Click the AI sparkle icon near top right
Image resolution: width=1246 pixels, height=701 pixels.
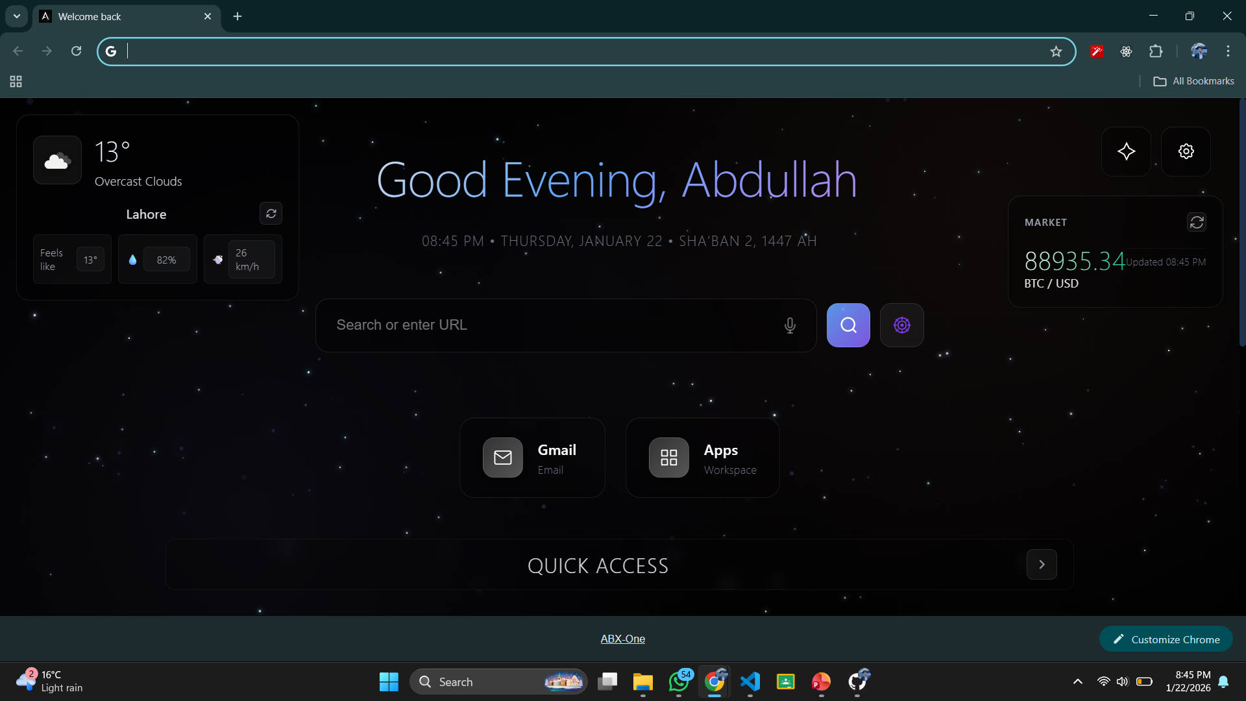click(1126, 151)
